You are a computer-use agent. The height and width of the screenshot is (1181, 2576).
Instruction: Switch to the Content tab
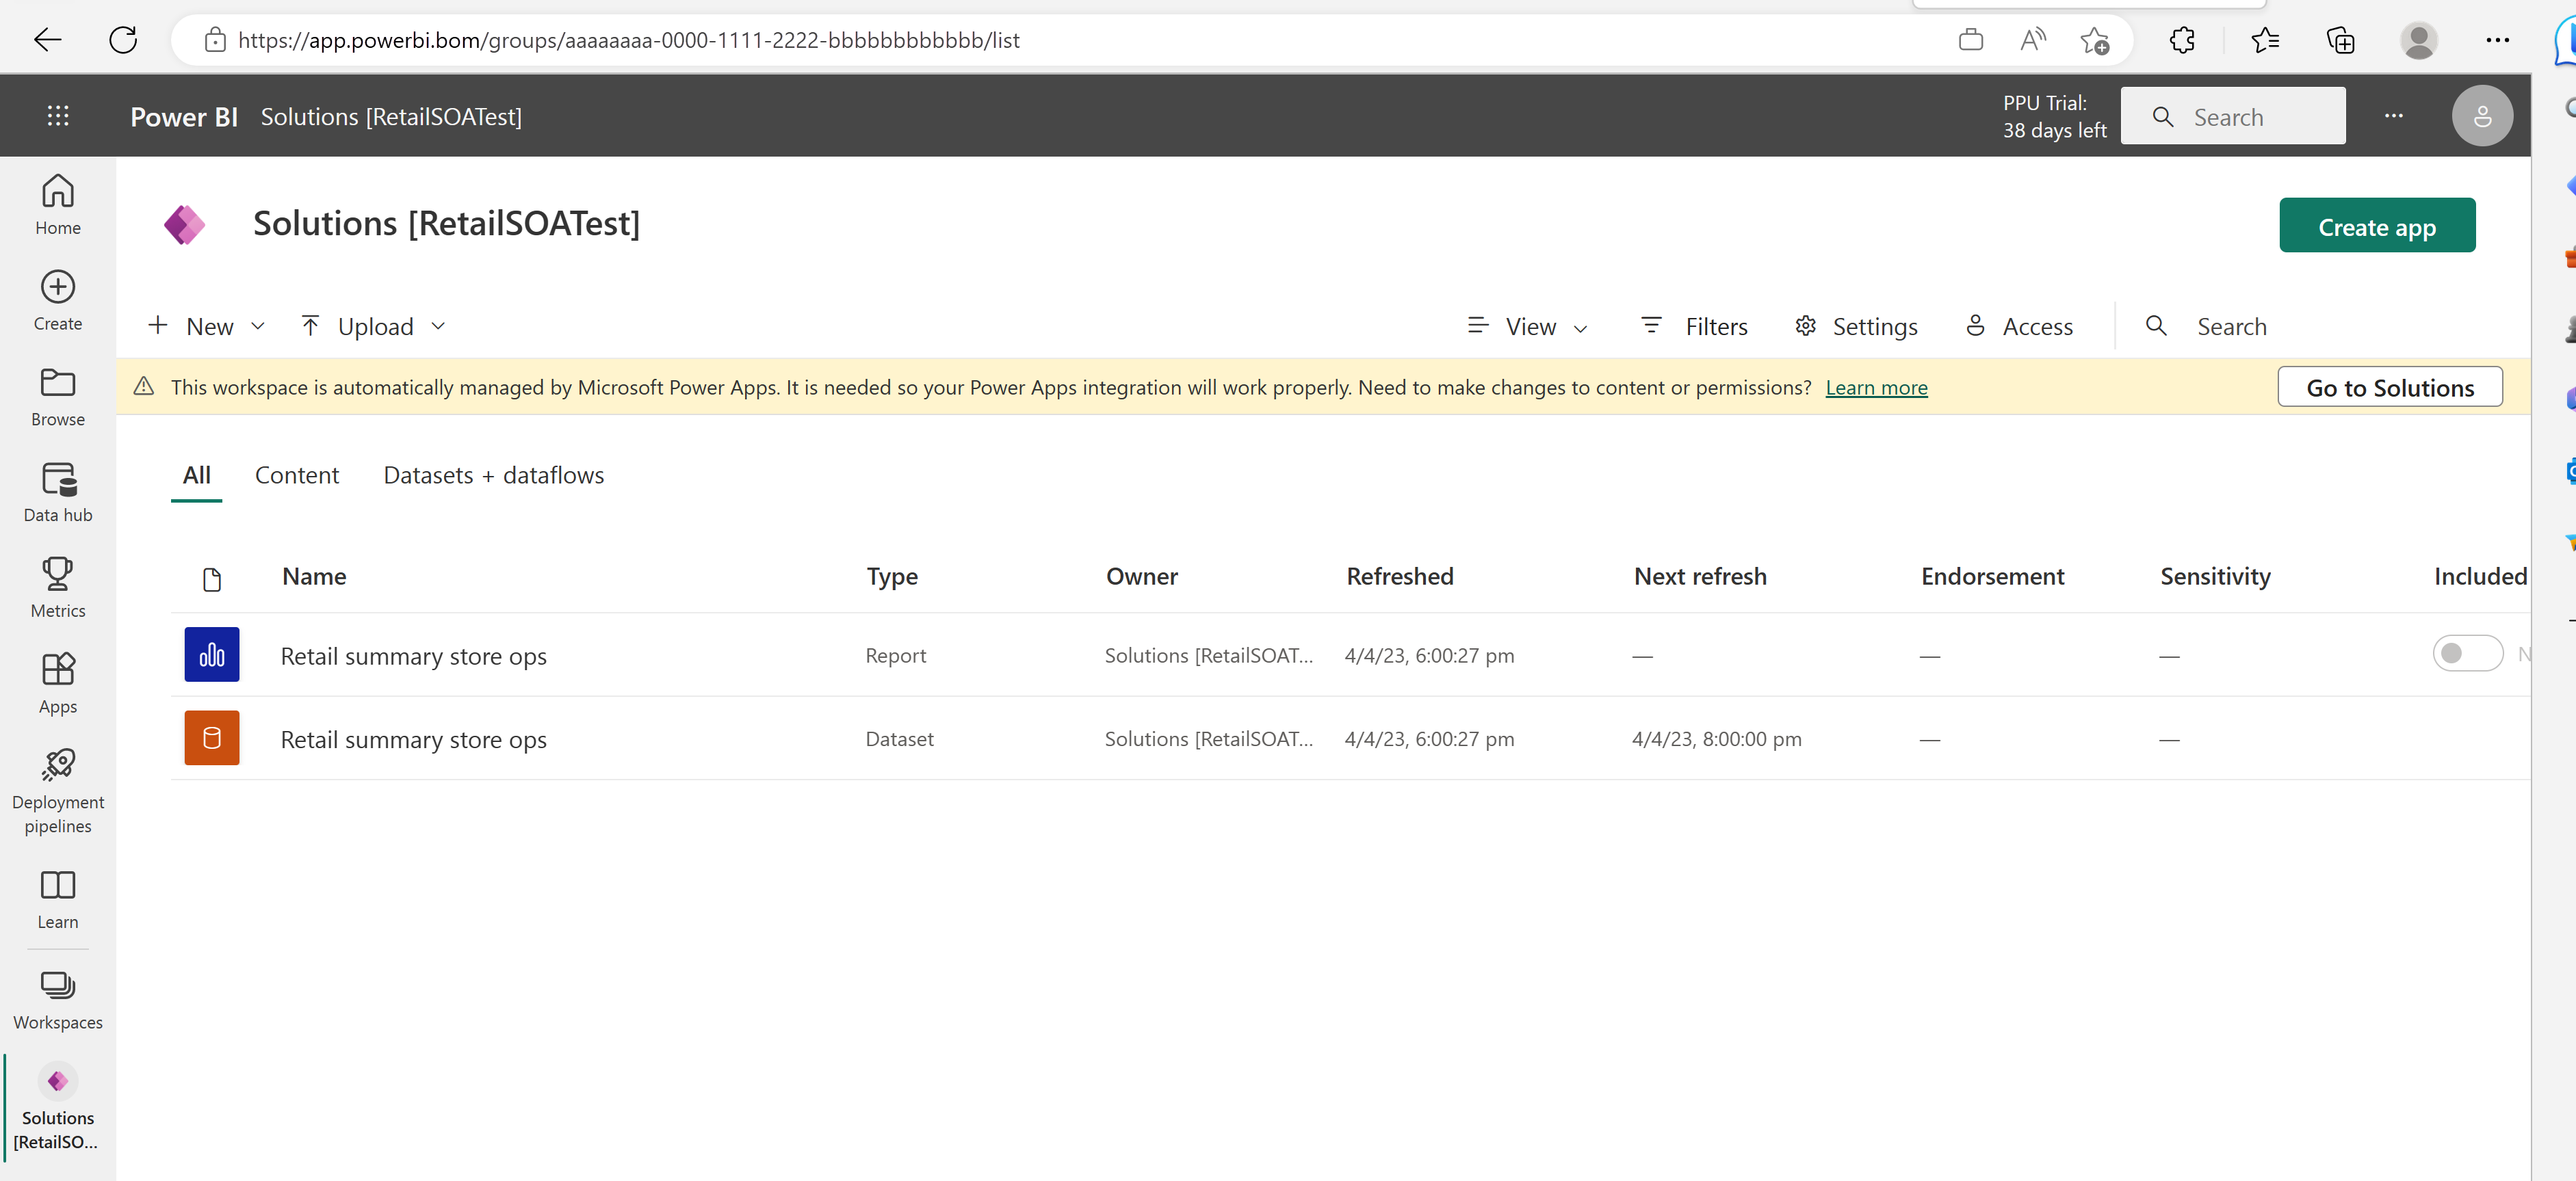point(298,475)
